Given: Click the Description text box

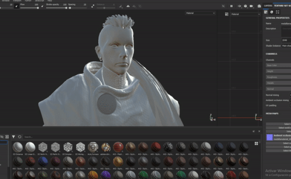Looking at the screenshot, I should (x=286, y=32).
